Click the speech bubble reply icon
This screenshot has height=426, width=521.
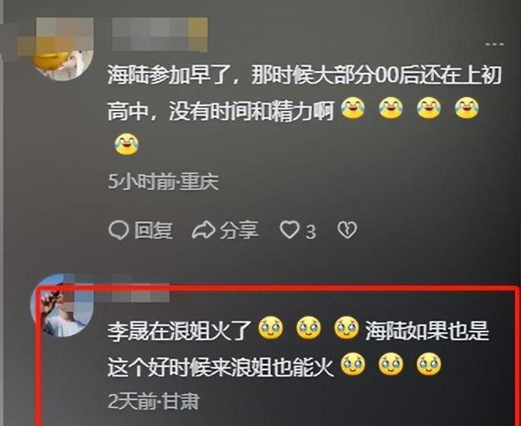pos(119,230)
